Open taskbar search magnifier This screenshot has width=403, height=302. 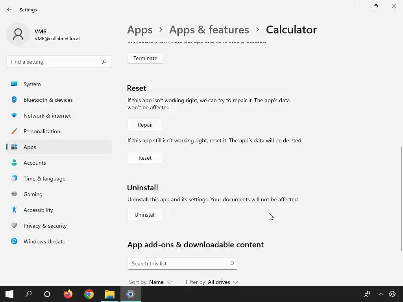[x=28, y=294]
